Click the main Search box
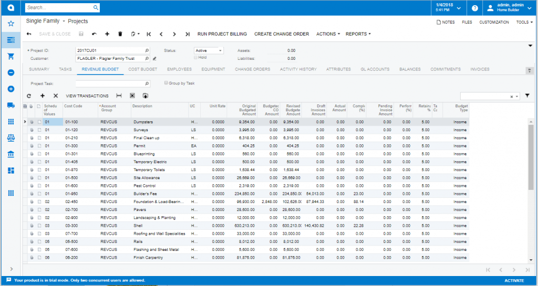Image resolution: width=538 pixels, height=286 pixels. click(63, 7)
